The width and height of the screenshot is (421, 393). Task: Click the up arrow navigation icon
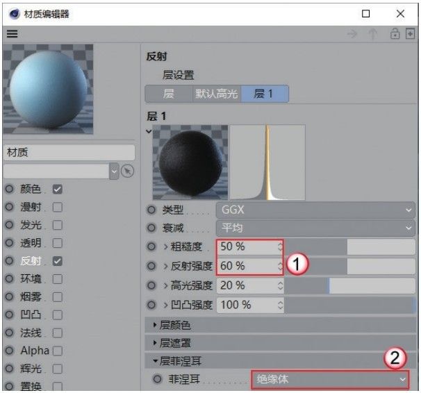tap(372, 34)
